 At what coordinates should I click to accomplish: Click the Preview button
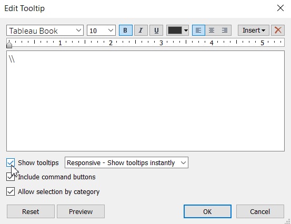coord(81,211)
